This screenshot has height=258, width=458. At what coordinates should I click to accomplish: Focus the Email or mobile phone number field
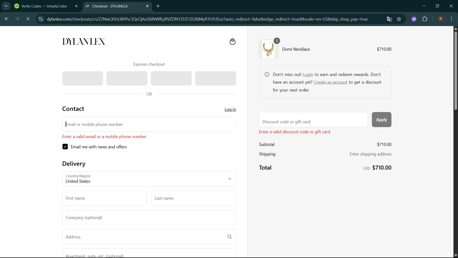click(149, 124)
